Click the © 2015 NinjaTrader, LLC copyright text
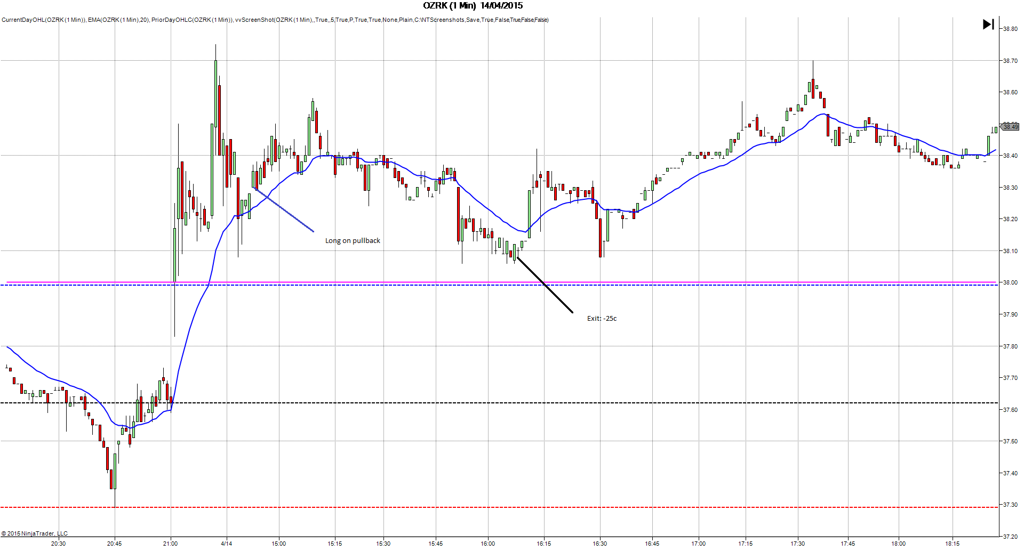Screen dimensions: 1024x551 tap(35, 533)
